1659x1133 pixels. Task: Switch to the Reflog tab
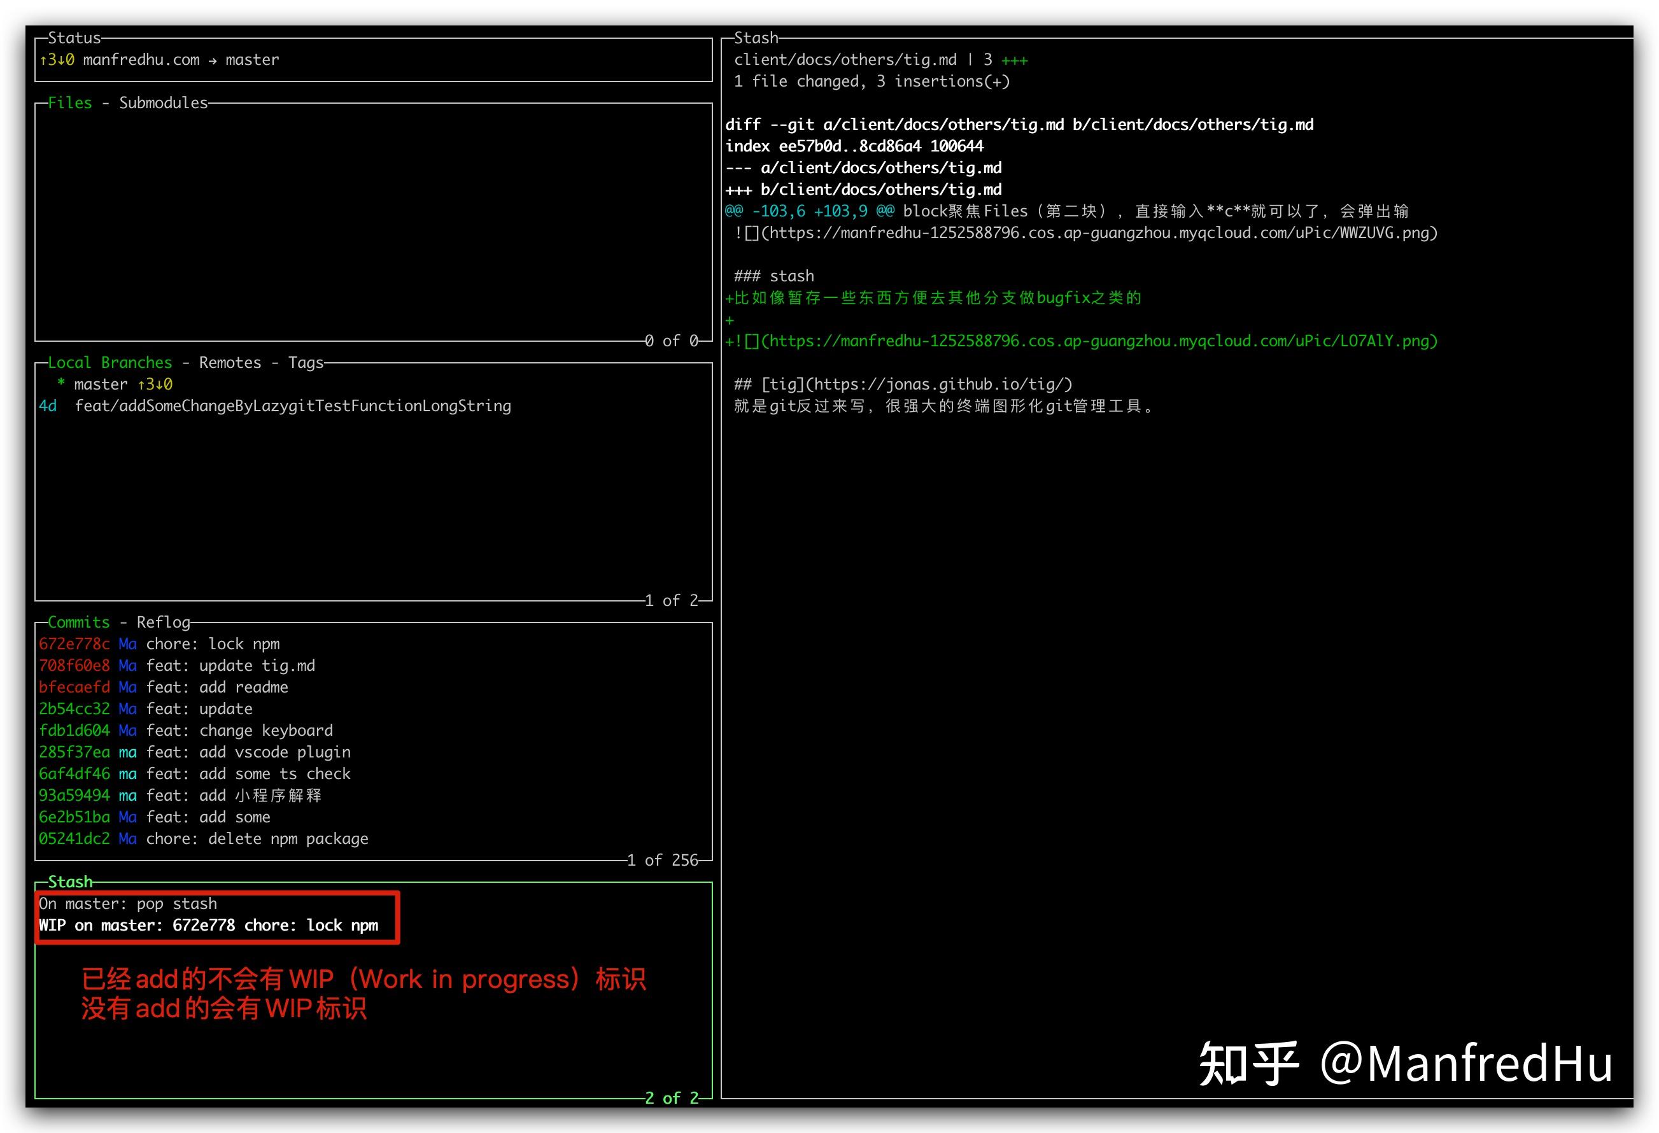point(164,623)
